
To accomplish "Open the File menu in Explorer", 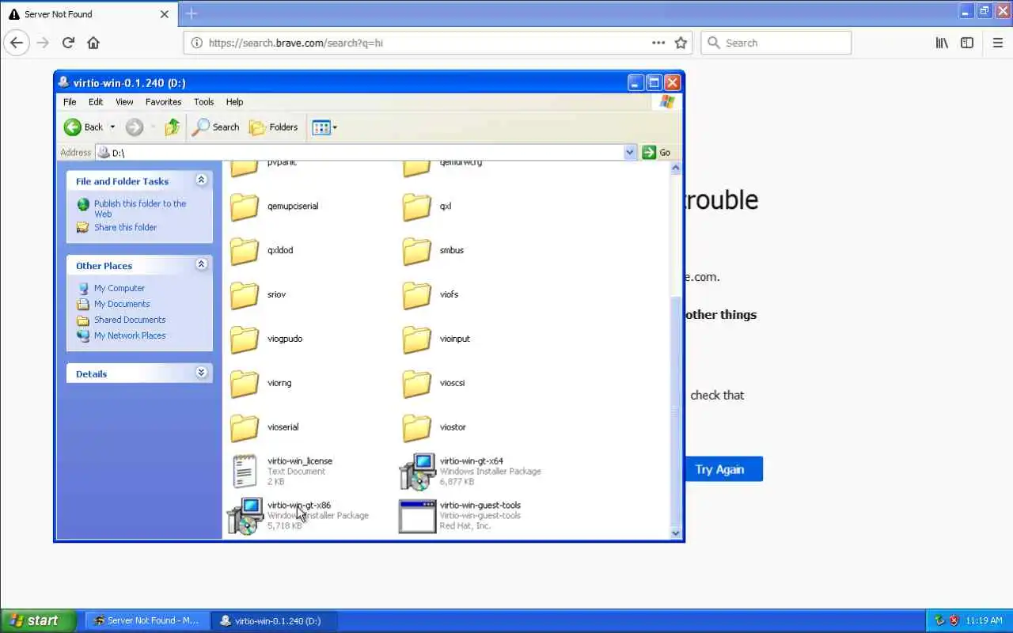I will point(70,102).
